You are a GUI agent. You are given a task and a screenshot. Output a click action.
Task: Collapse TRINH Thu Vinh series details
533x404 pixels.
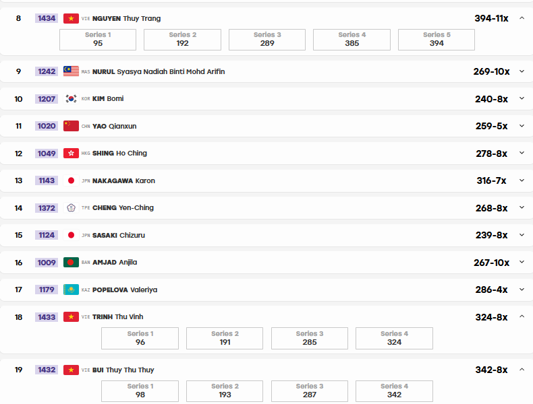coord(522,316)
